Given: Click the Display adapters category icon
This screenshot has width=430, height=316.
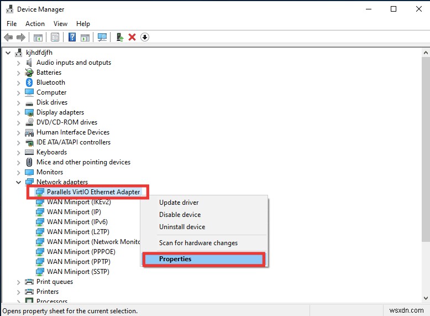Looking at the screenshot, I should (29, 112).
